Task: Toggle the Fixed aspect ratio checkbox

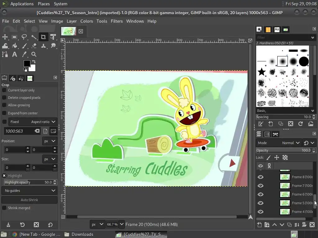Action: (x=4, y=121)
